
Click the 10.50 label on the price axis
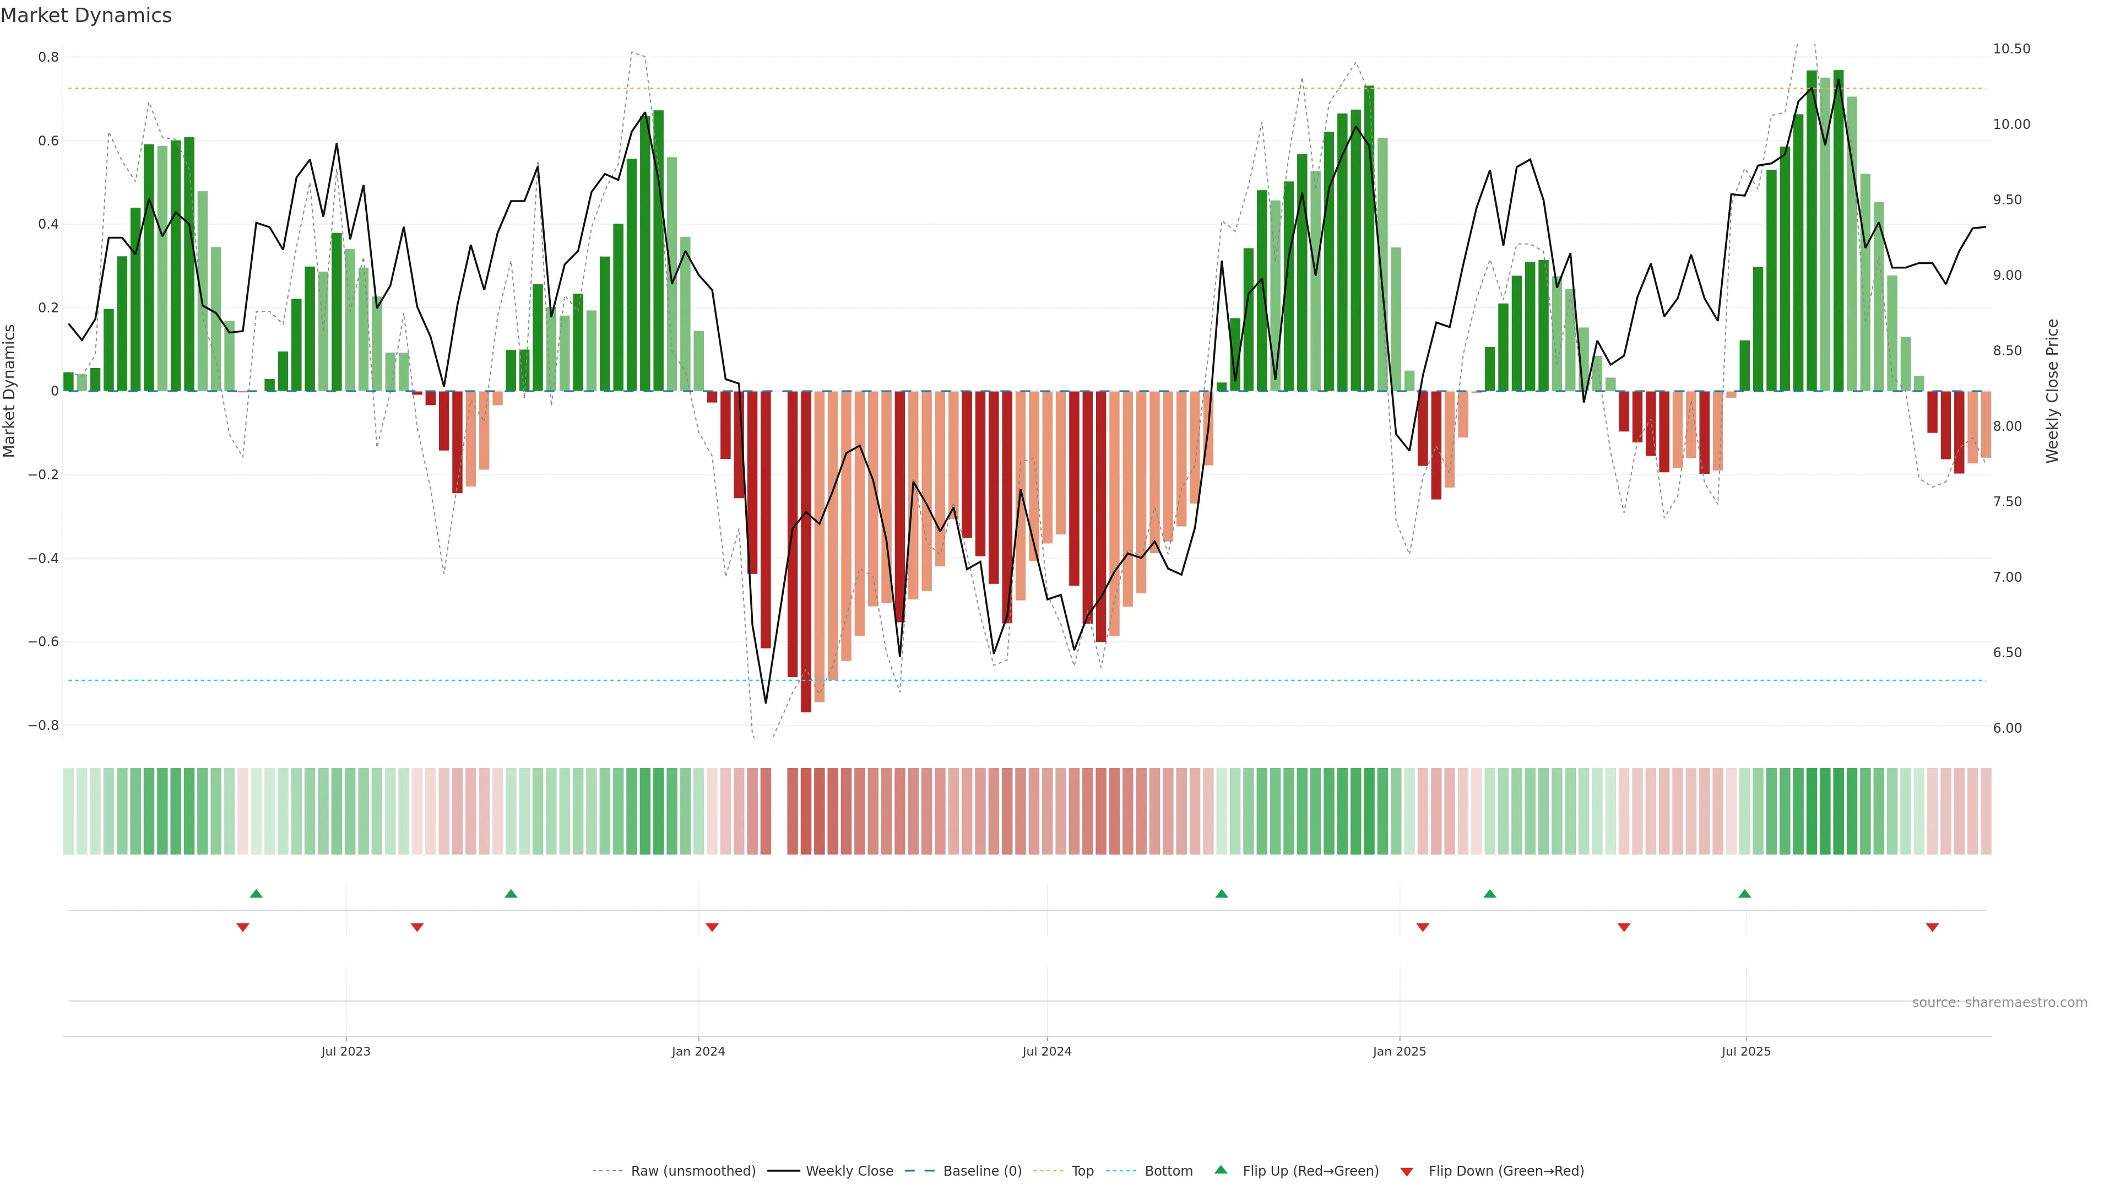2011,49
